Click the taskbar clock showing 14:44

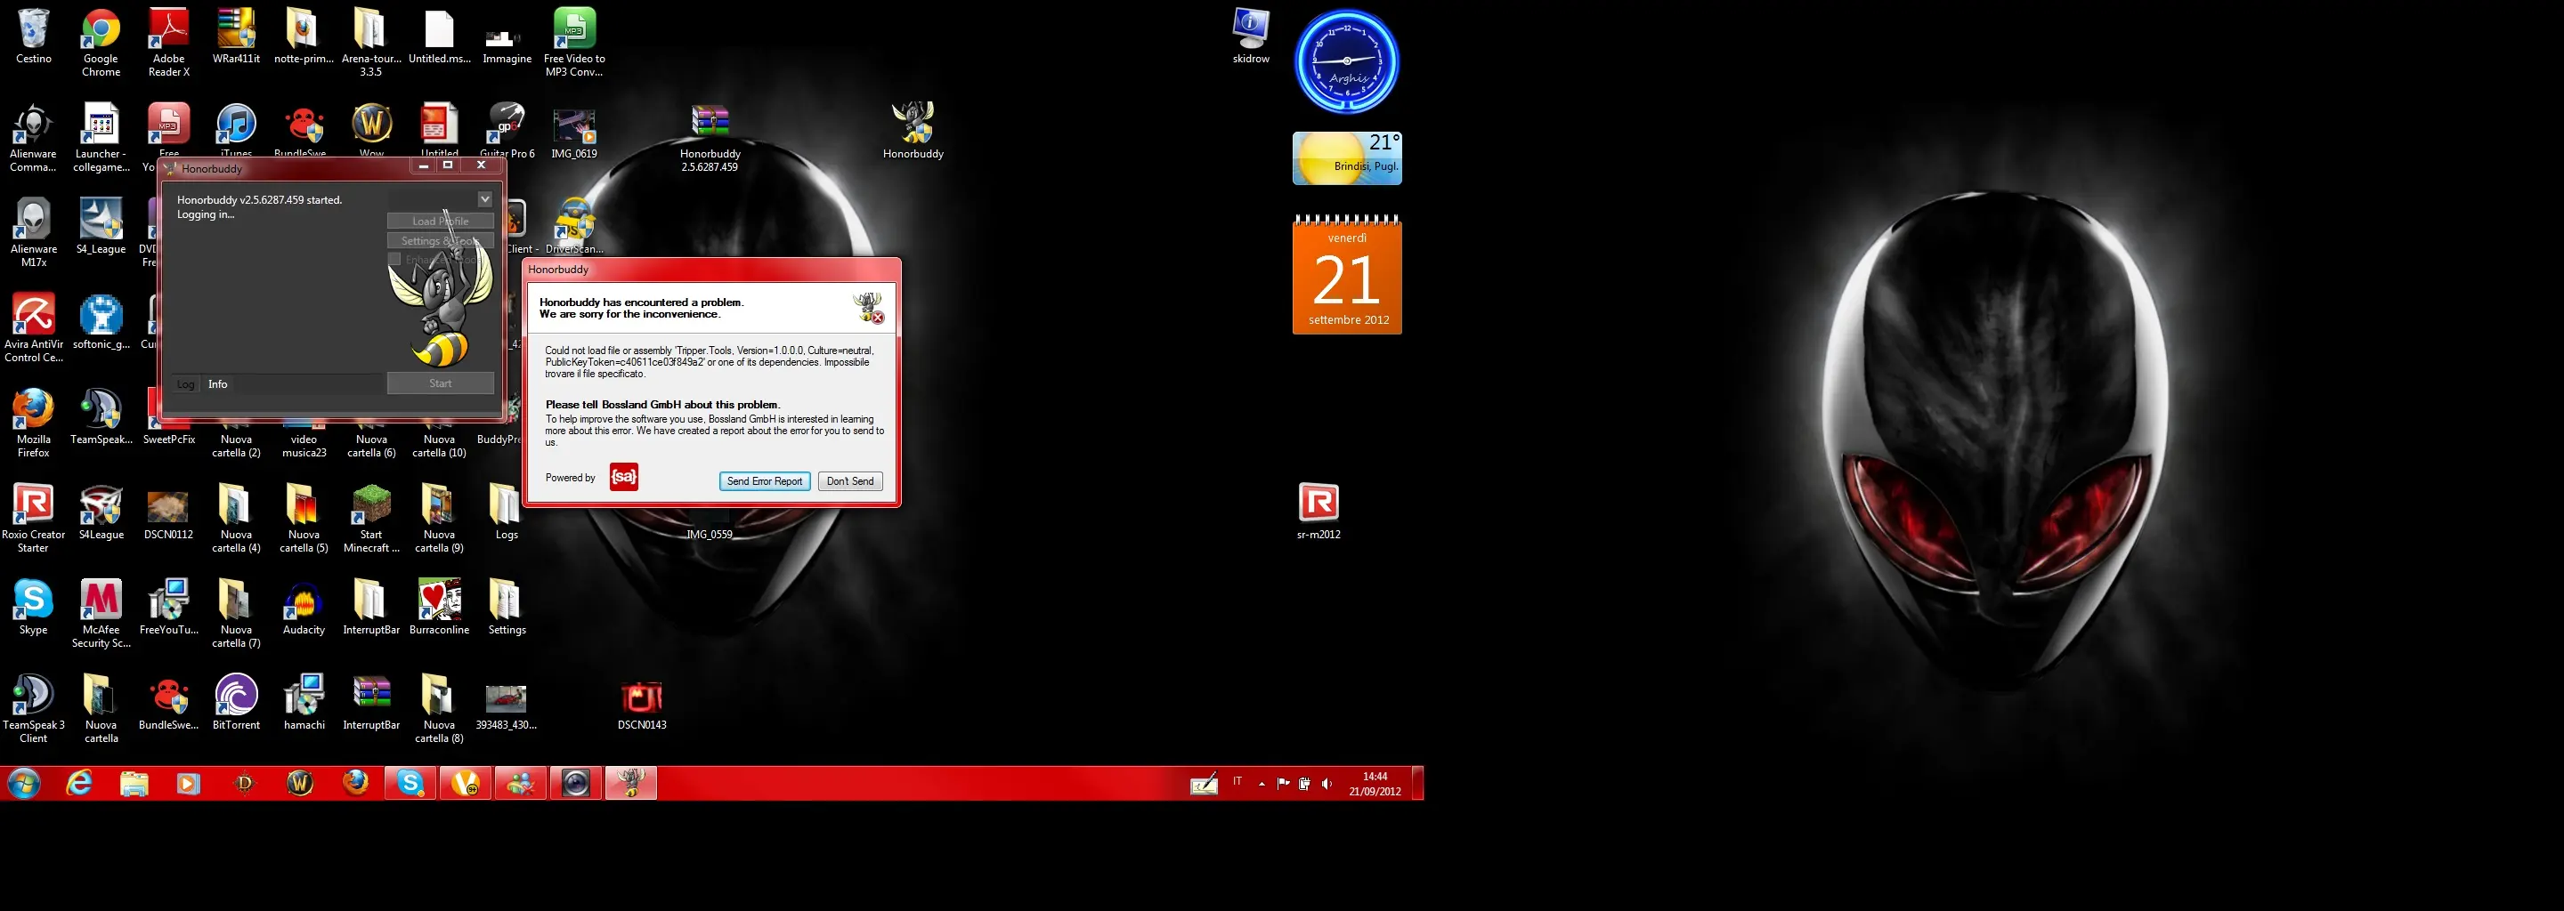click(1375, 784)
